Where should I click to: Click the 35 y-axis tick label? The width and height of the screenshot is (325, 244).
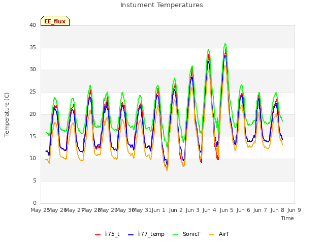click(32, 47)
